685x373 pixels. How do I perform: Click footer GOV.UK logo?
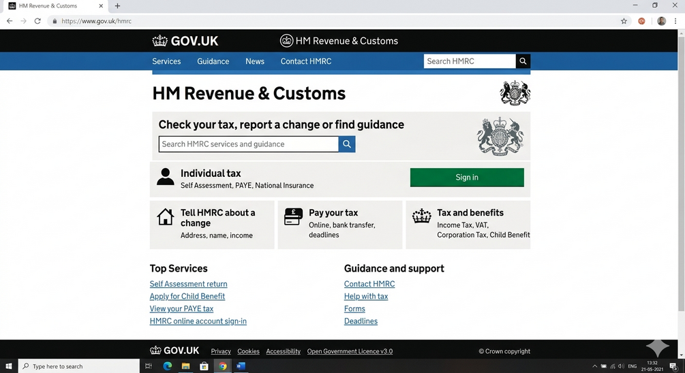click(174, 351)
